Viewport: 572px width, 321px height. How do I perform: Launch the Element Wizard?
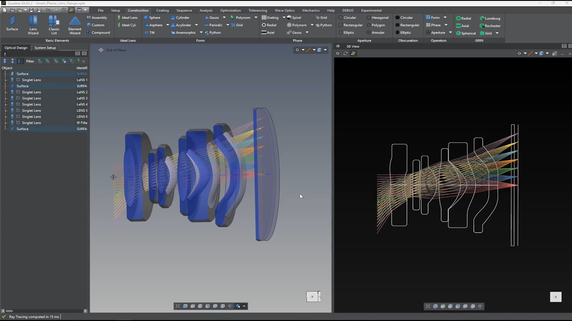coord(75,25)
